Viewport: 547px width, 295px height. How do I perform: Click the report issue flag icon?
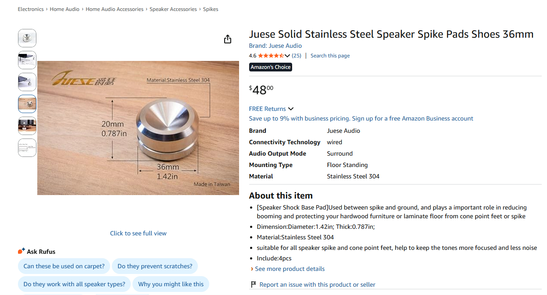254,284
